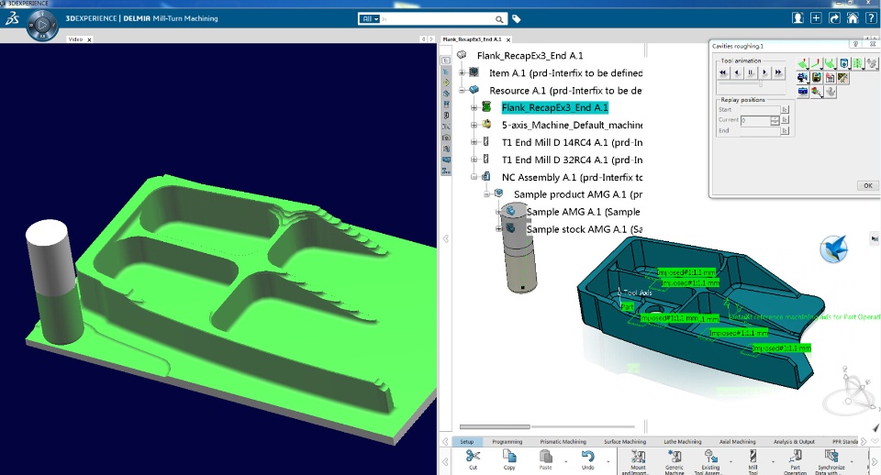Open the All search scope dropdown

(x=369, y=19)
